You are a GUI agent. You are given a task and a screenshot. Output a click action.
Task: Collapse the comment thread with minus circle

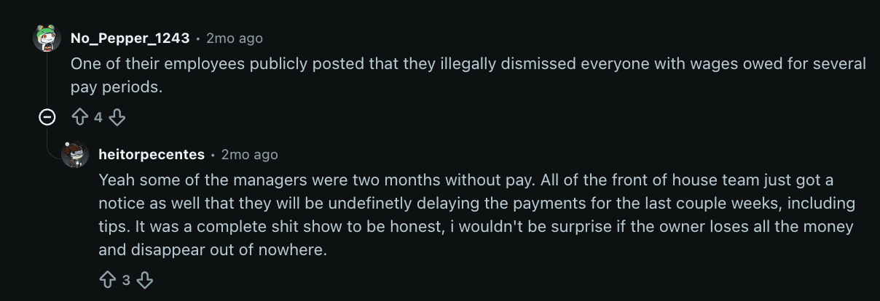[47, 116]
